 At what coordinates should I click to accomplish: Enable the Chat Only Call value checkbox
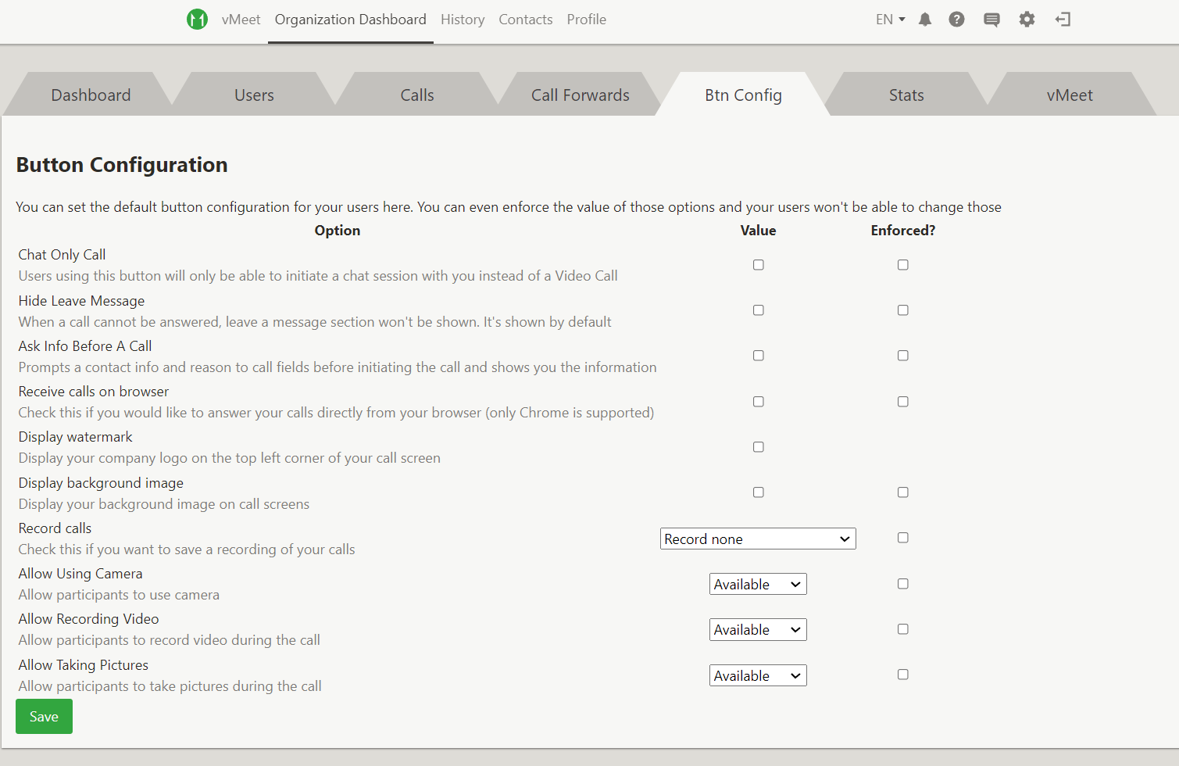tap(758, 265)
